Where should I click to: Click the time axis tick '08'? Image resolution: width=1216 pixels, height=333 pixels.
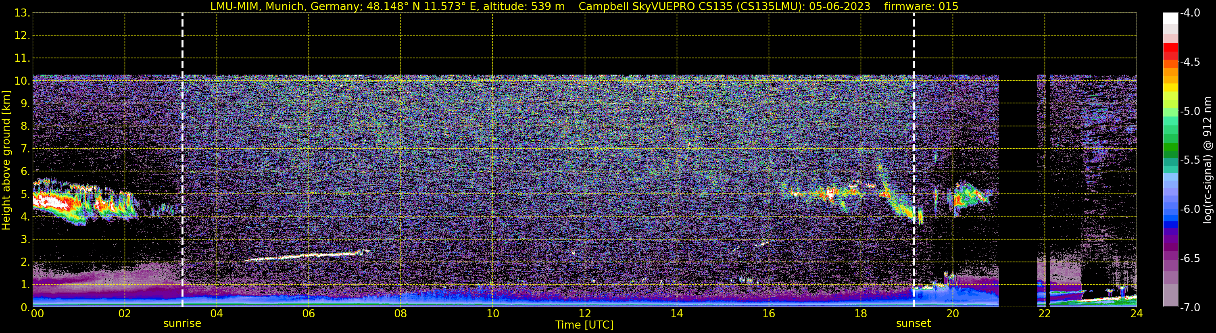[x=401, y=314]
